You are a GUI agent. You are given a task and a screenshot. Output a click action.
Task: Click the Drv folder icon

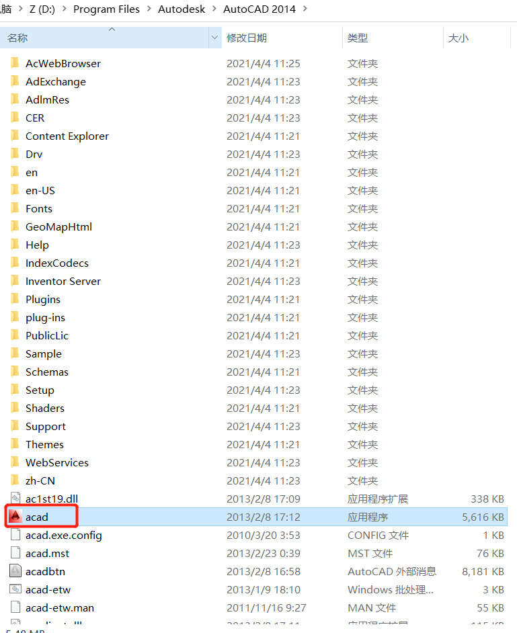point(15,153)
